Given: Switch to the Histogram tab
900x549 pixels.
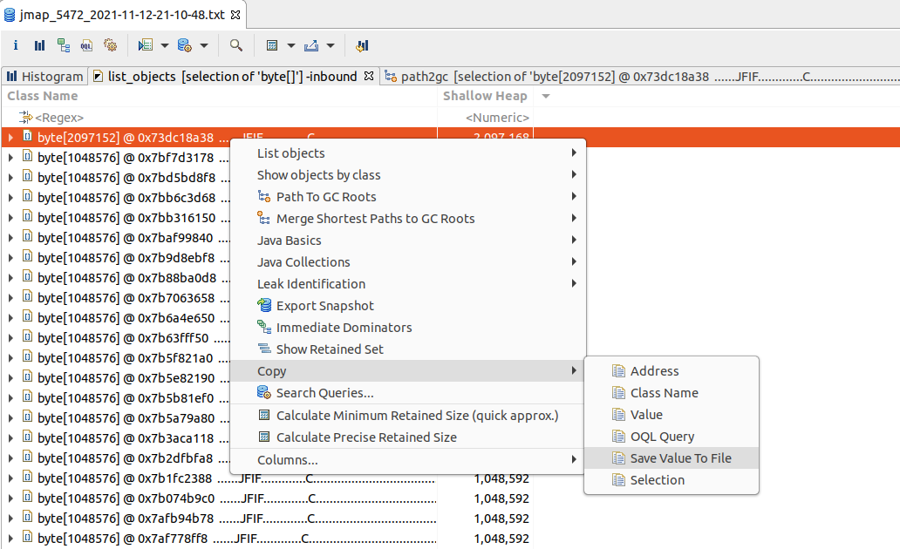Looking at the screenshot, I should [x=44, y=77].
